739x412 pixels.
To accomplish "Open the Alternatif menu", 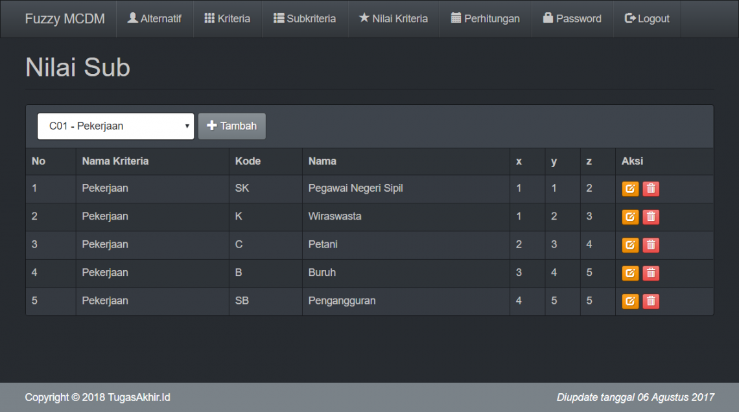I will (154, 19).
